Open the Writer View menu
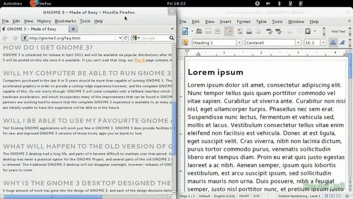Viewport: 353px width, 199px height. (x=210, y=22)
